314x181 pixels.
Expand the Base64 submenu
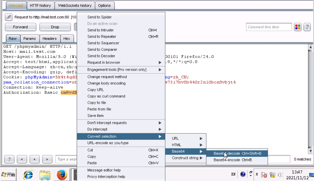(x=186, y=151)
